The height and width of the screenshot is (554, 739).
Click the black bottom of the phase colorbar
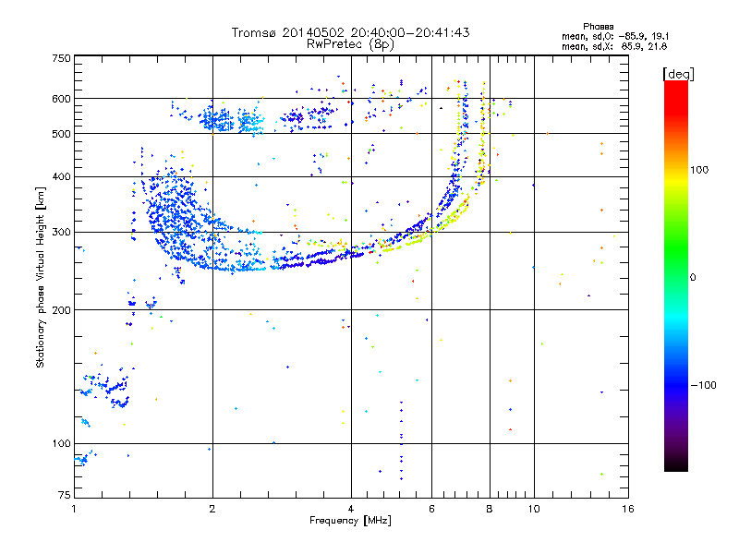[676, 466]
